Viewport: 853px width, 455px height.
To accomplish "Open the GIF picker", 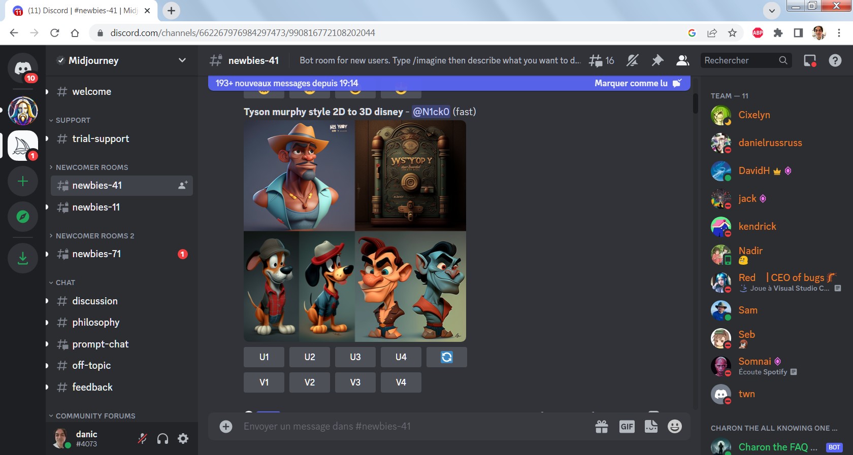I will tap(627, 427).
